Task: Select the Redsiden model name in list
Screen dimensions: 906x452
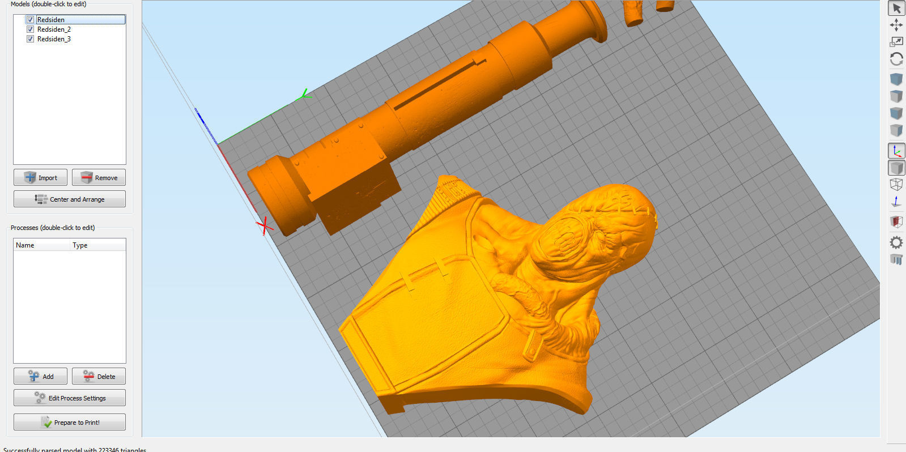Action: [51, 20]
